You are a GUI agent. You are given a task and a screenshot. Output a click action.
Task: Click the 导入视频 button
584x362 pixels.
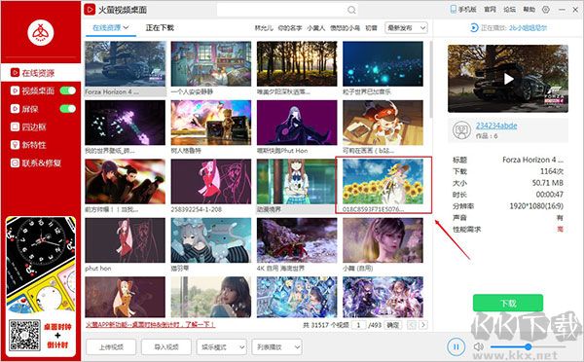pos(166,347)
